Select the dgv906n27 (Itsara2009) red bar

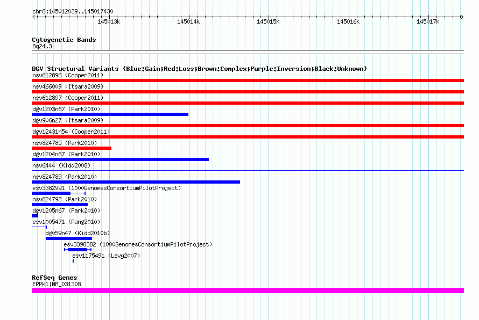pos(248,126)
